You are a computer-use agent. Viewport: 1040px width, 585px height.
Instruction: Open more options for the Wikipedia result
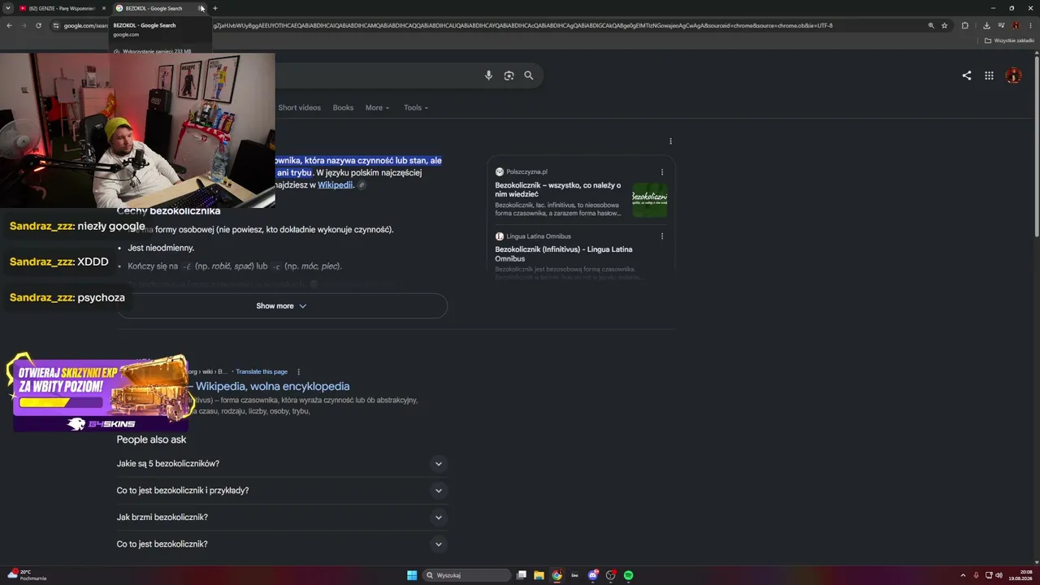click(x=299, y=372)
